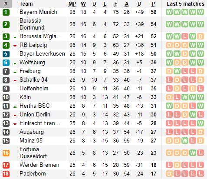Sort table by the W wins column header
The height and width of the screenshot is (179, 207).
pyautogui.click(x=83, y=4)
